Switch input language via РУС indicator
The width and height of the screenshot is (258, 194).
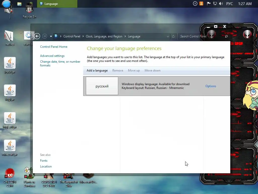point(229,4)
